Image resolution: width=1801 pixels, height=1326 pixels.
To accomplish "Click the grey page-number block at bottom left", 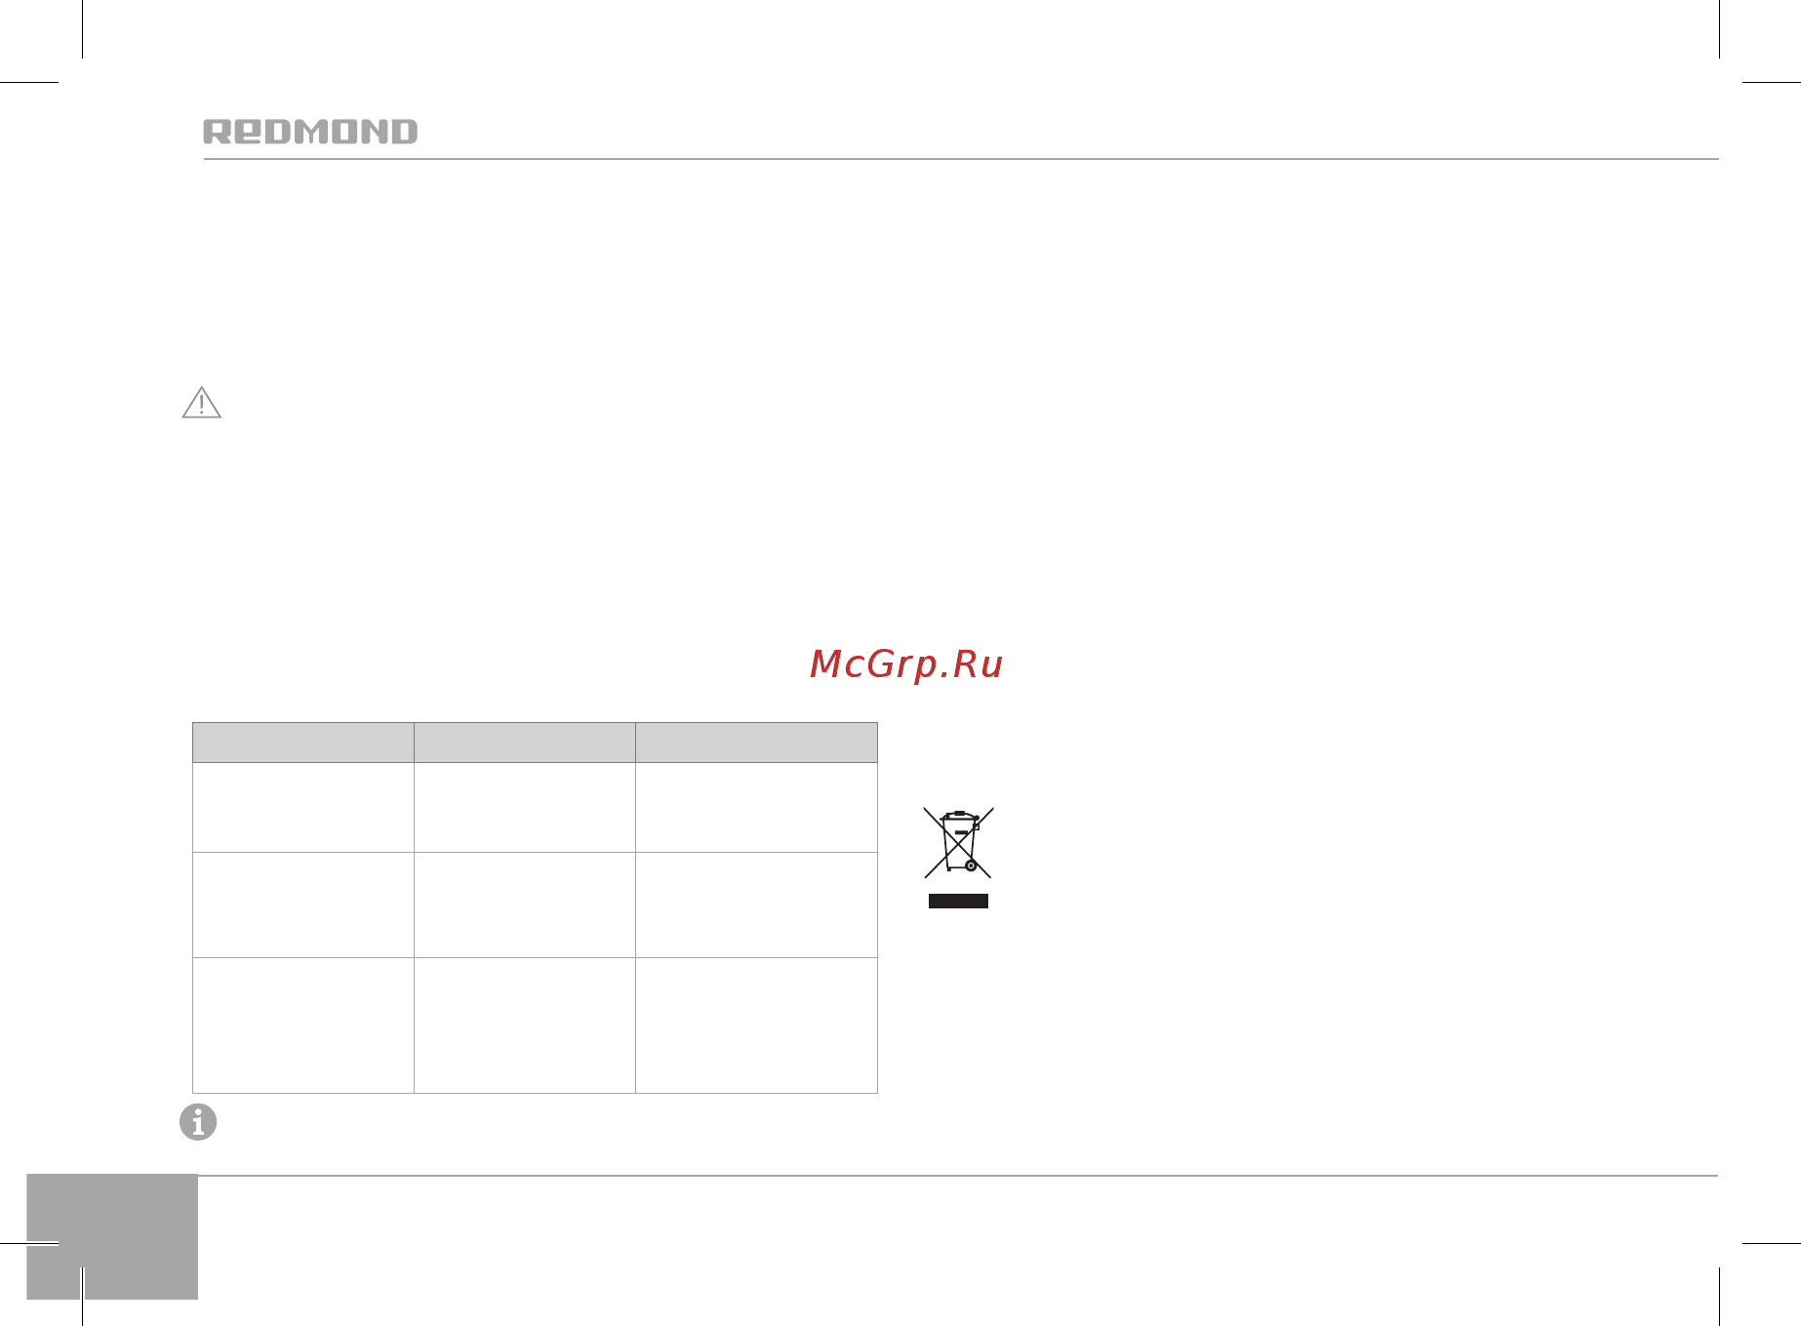I will 112,1236.
